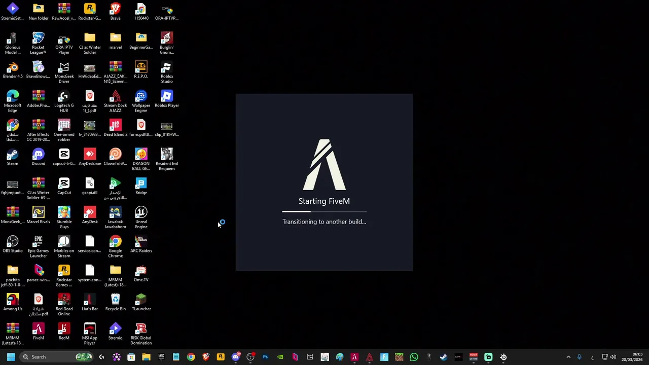649x365 pixels.
Task: Select the Wallpaper Engine desktop icon
Action: (x=141, y=101)
